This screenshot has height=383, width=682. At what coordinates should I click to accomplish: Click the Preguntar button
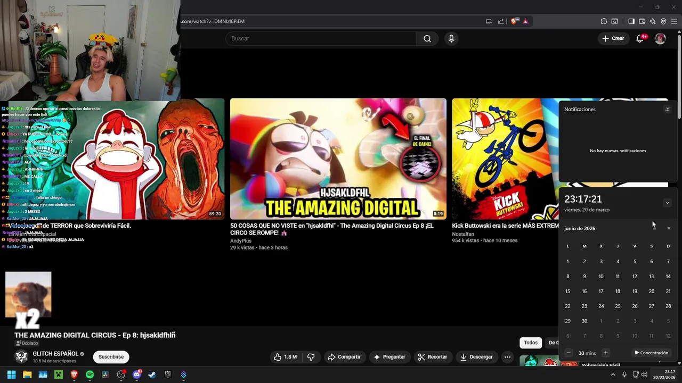[x=389, y=357]
